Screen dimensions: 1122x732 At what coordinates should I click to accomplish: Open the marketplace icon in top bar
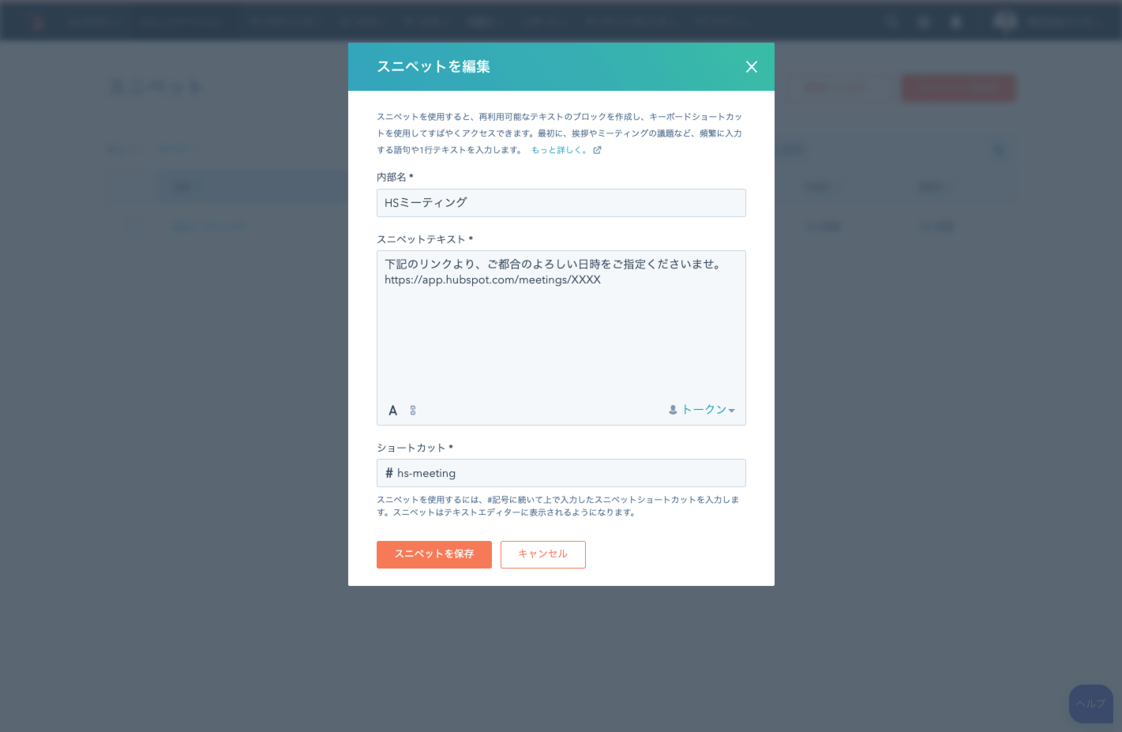click(924, 22)
